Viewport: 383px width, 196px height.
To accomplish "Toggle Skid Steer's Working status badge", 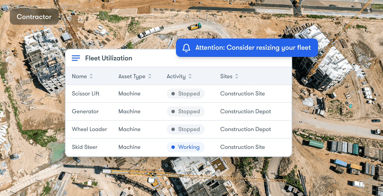I will tap(186, 147).
